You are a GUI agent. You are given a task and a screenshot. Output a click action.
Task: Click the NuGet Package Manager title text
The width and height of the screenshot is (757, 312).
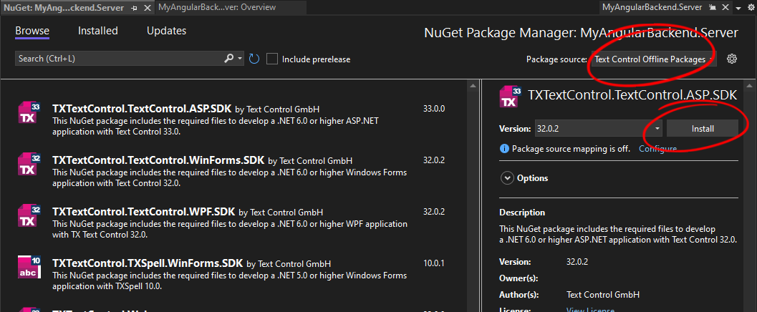click(x=581, y=33)
